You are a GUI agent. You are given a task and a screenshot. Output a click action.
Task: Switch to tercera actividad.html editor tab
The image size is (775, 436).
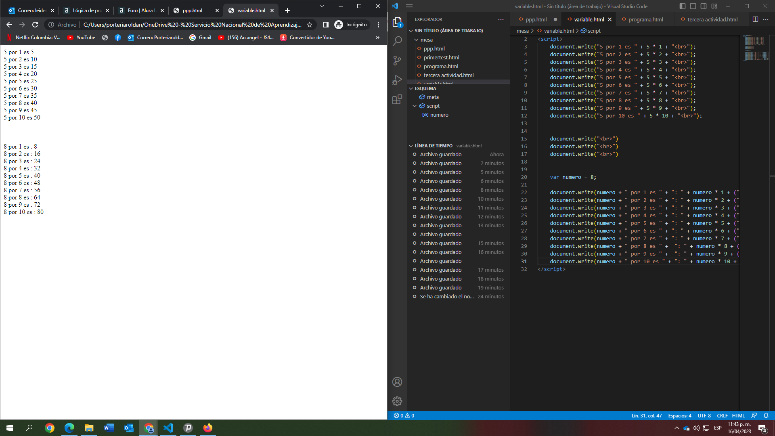click(x=712, y=19)
